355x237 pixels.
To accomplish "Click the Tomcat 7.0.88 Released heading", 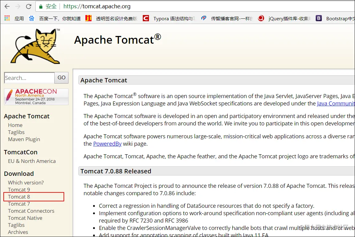I will pos(116,171).
